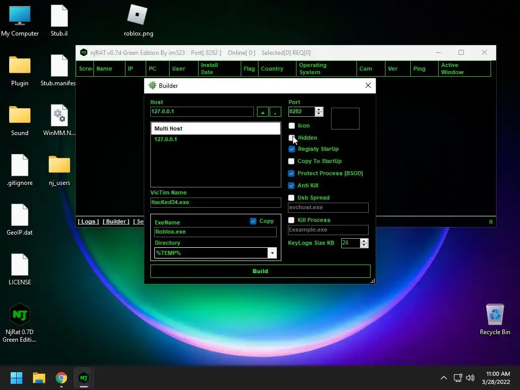
Task: Sort by the Name column header
Action: click(x=109, y=69)
